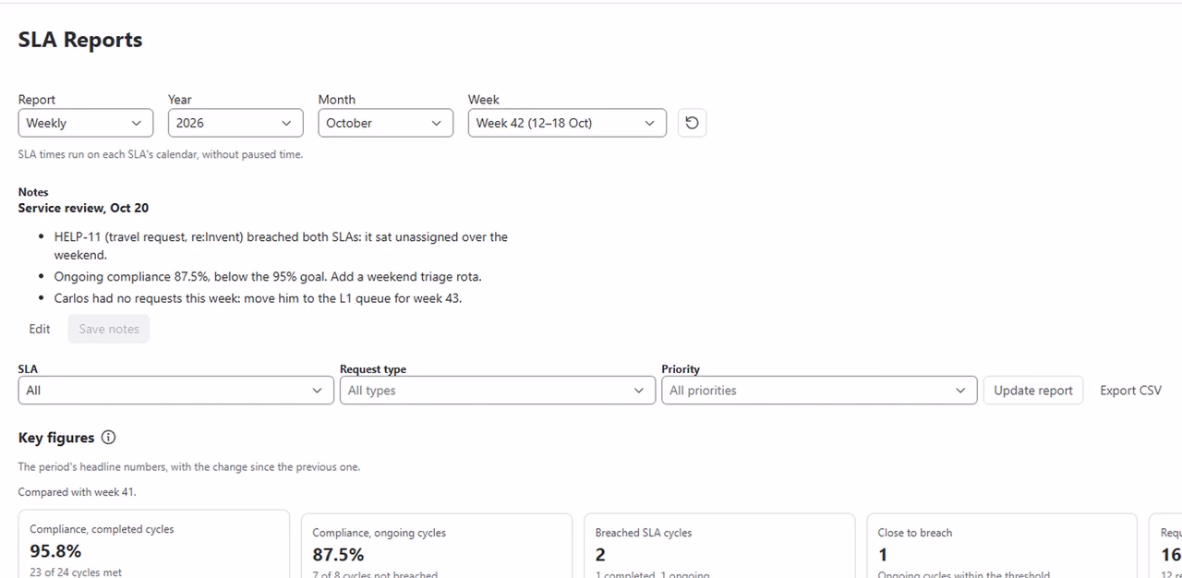The height and width of the screenshot is (578, 1182).
Task: Click the Save notes button
Action: click(x=109, y=329)
